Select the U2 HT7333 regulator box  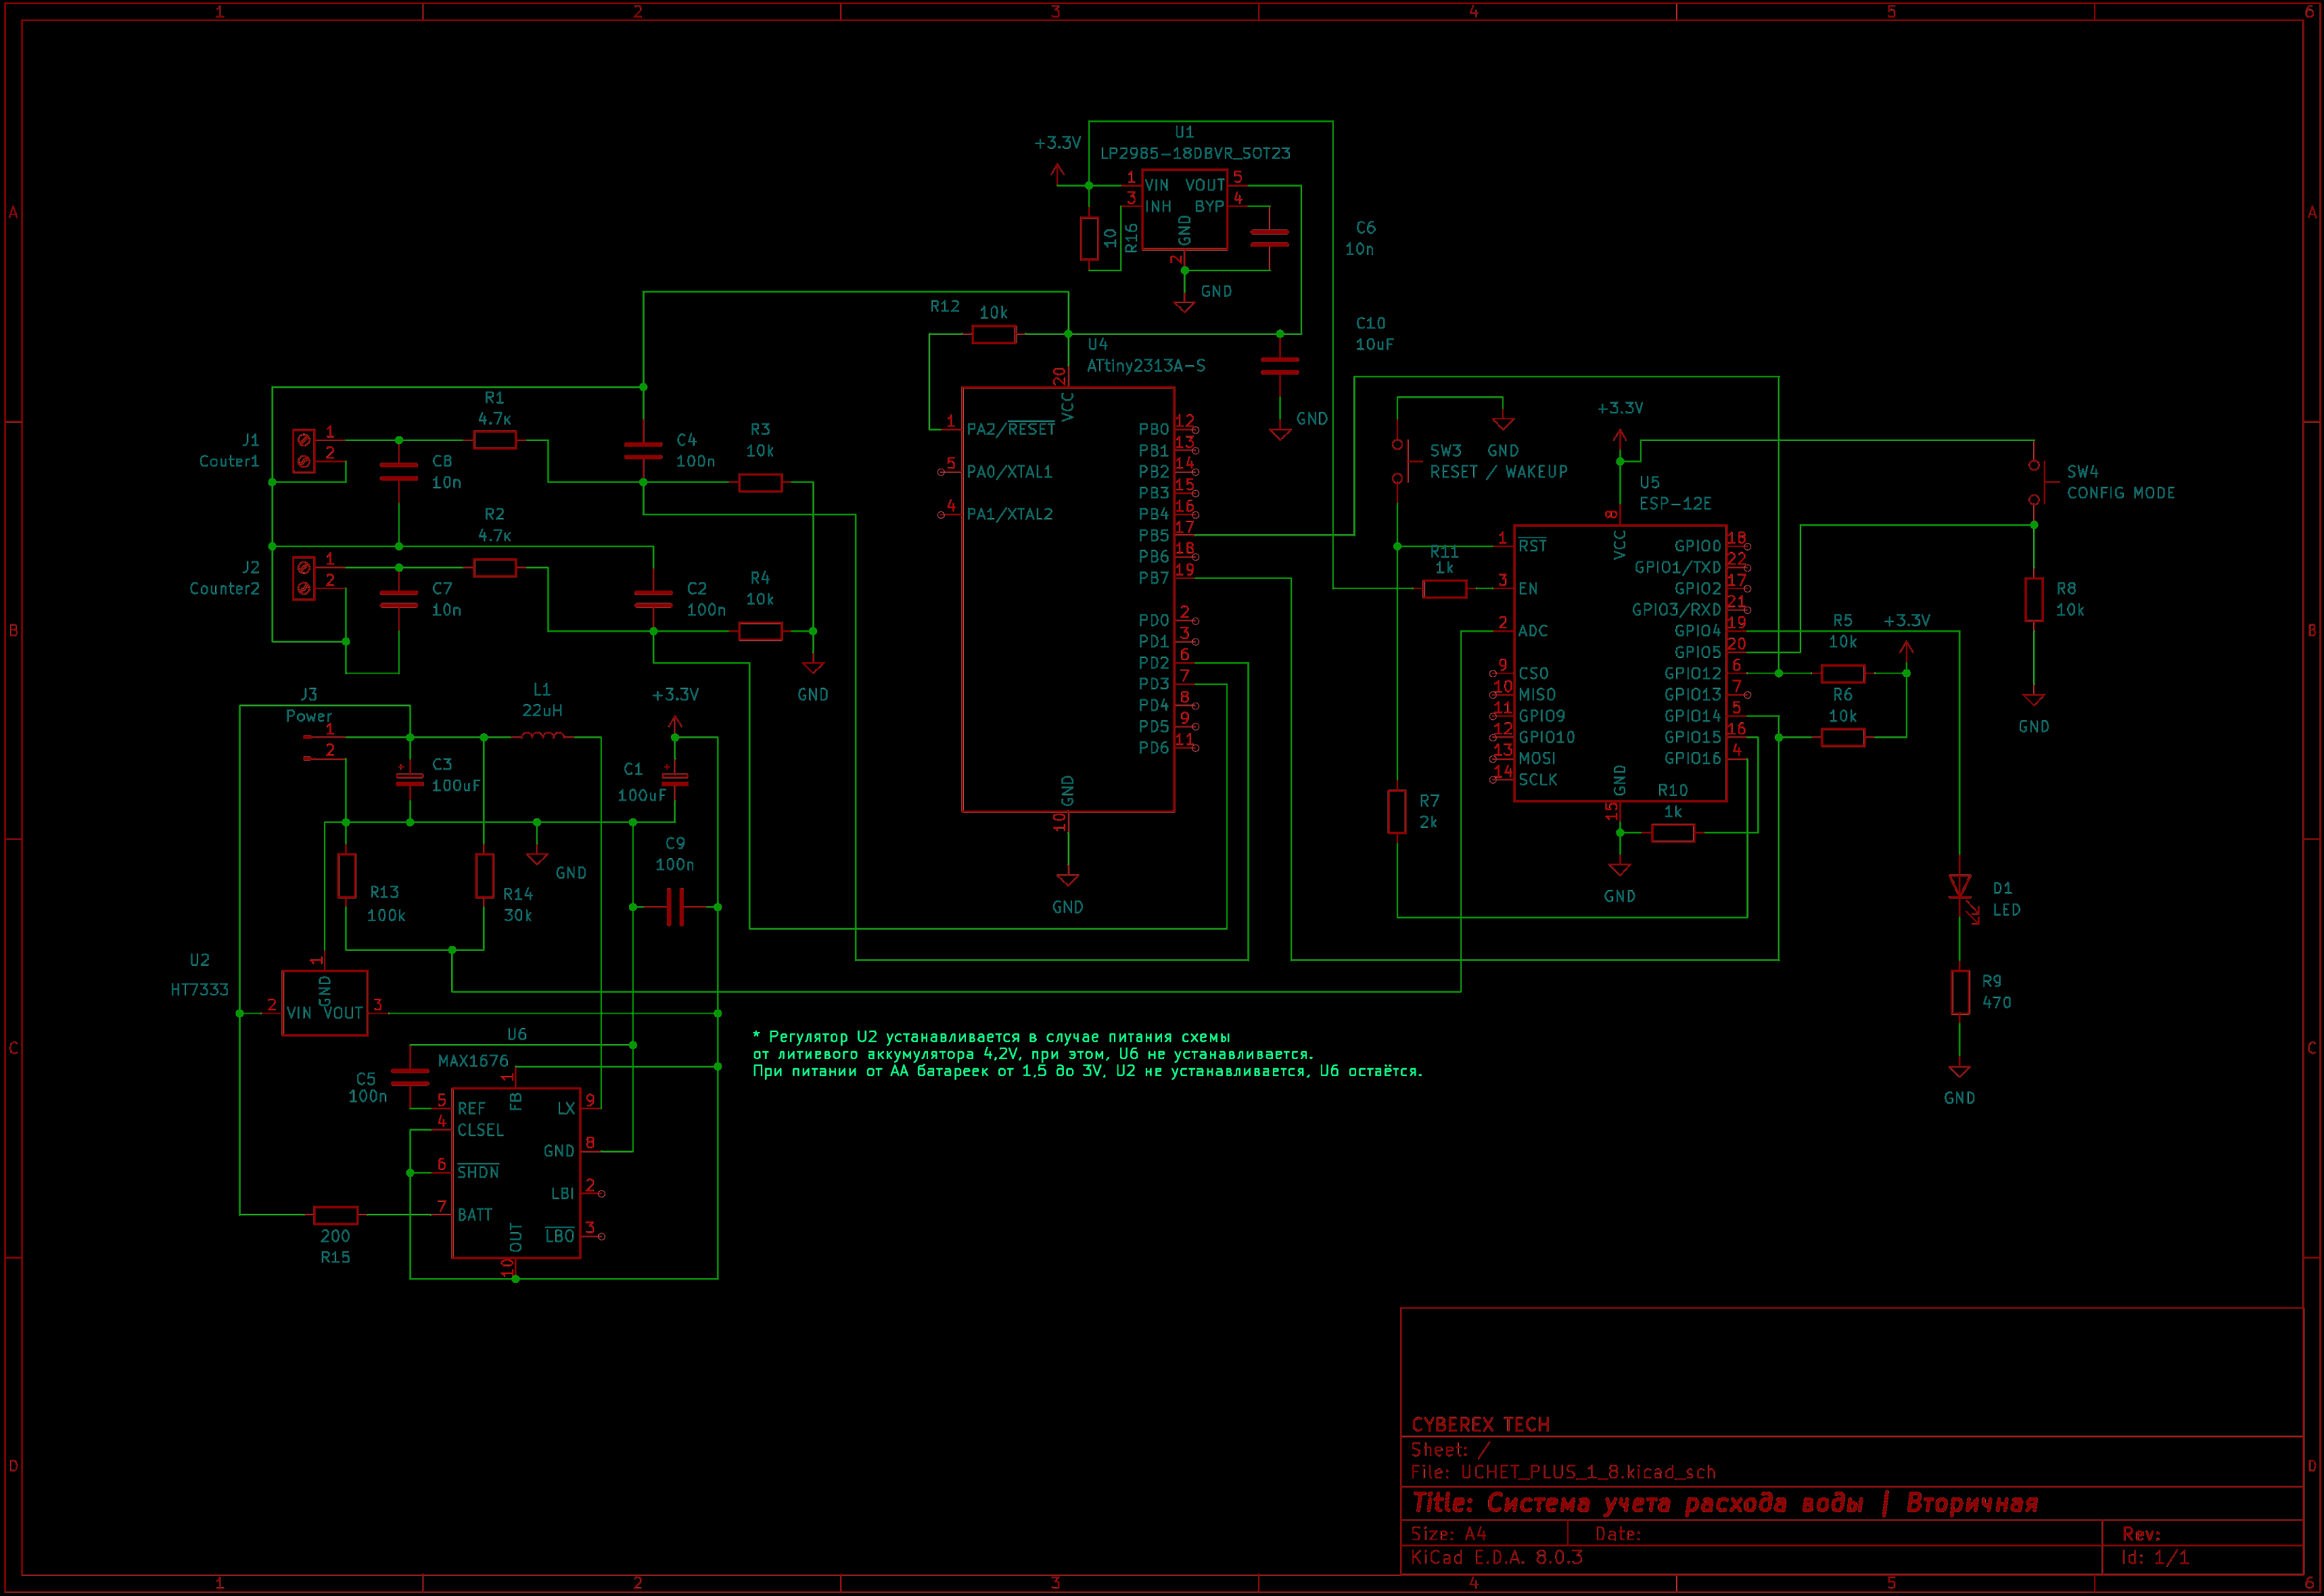coord(325,1003)
